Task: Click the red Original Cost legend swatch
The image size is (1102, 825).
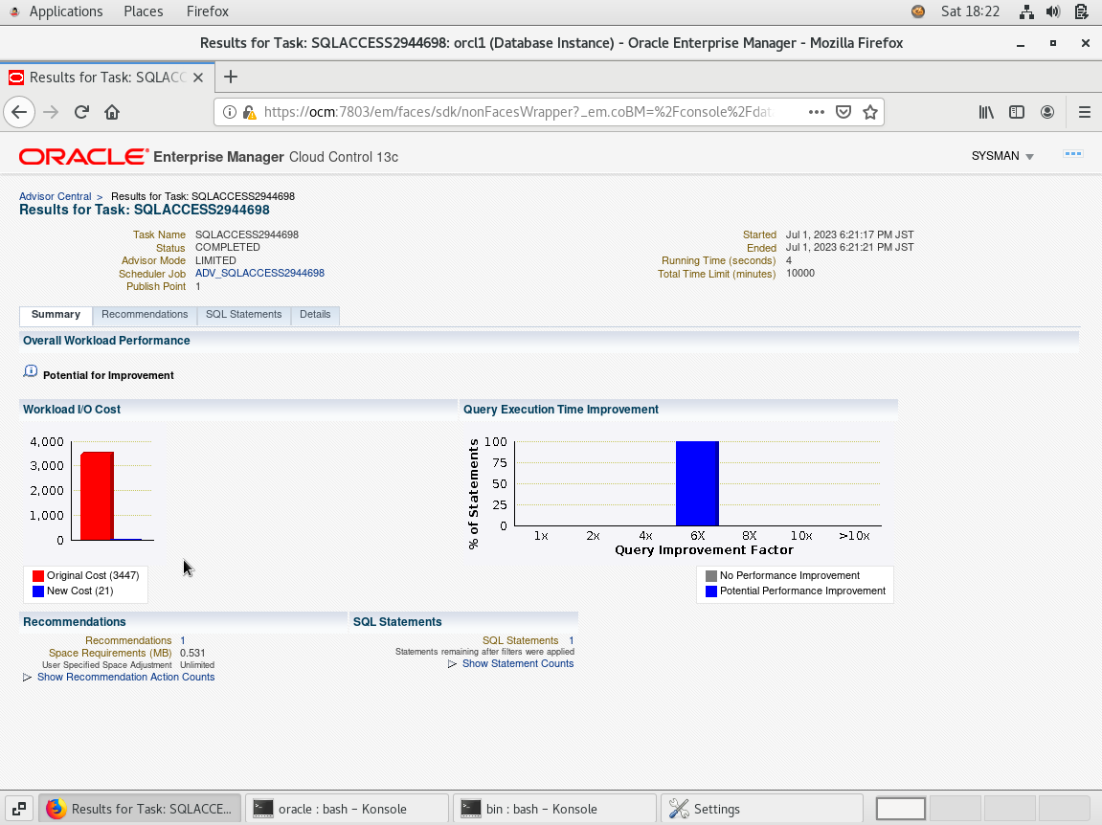Action: pos(38,575)
